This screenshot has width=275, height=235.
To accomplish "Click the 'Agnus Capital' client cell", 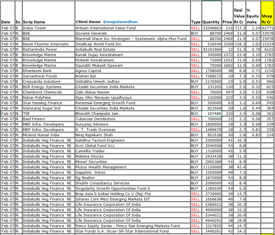I will pos(133,71).
